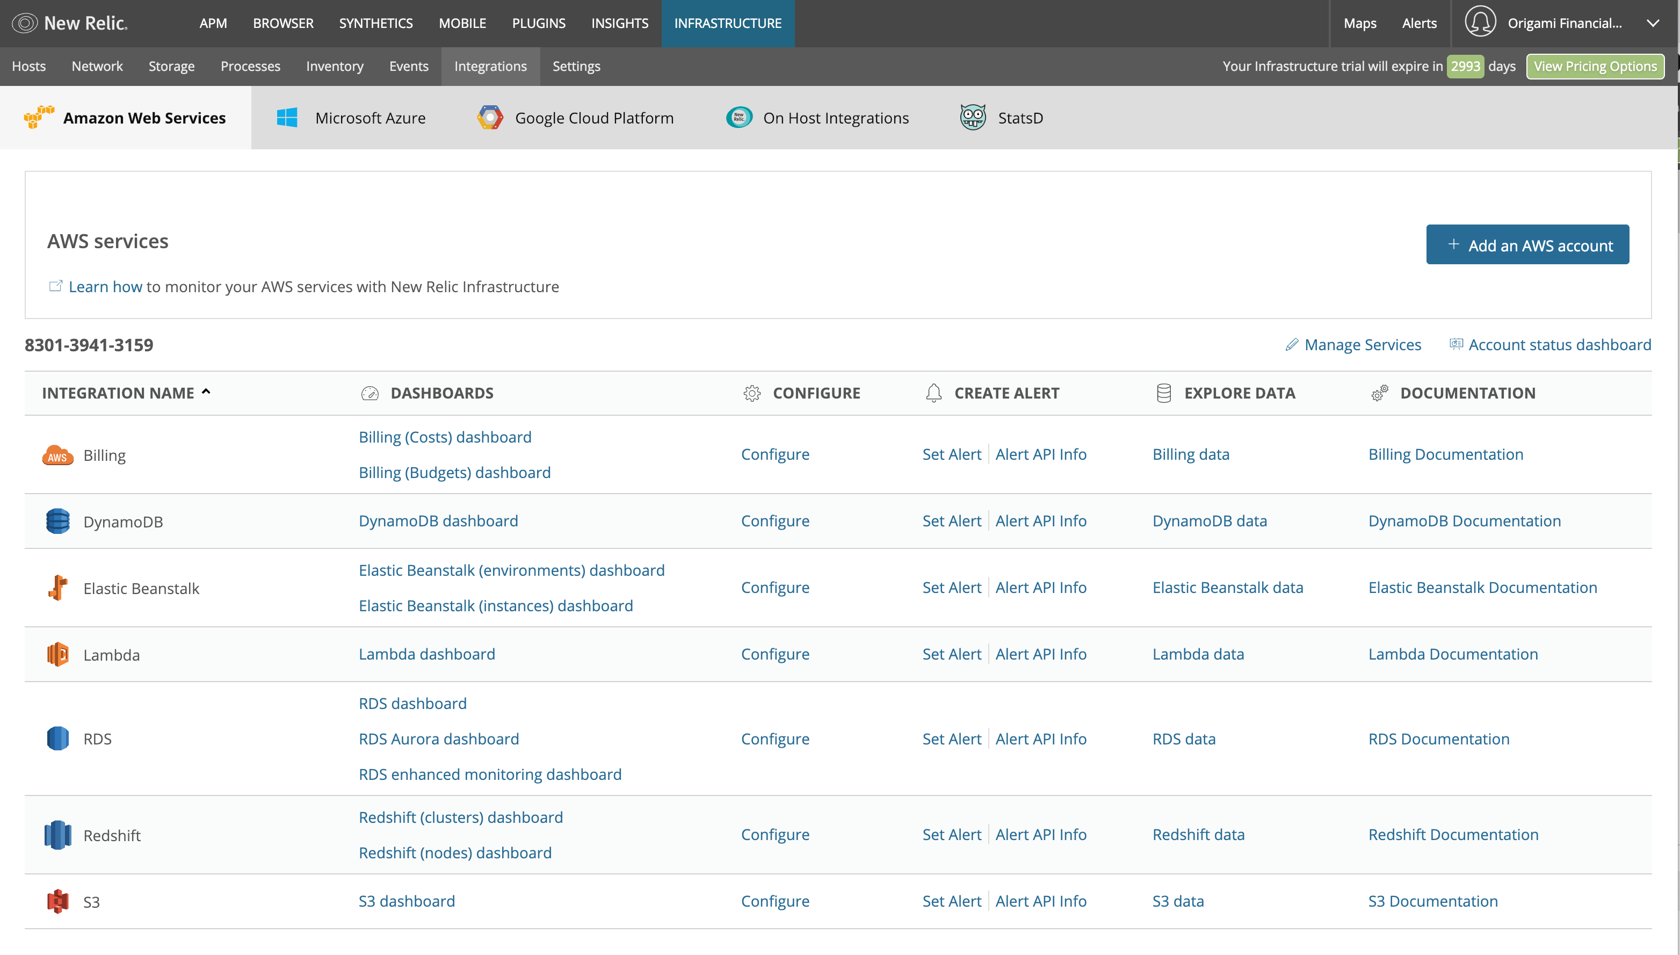Click the Lambda service icon

[57, 655]
